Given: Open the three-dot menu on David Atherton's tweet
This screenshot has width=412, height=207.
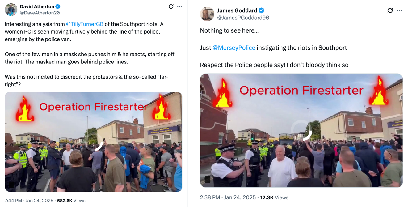Looking at the screenshot, I should (x=179, y=6).
